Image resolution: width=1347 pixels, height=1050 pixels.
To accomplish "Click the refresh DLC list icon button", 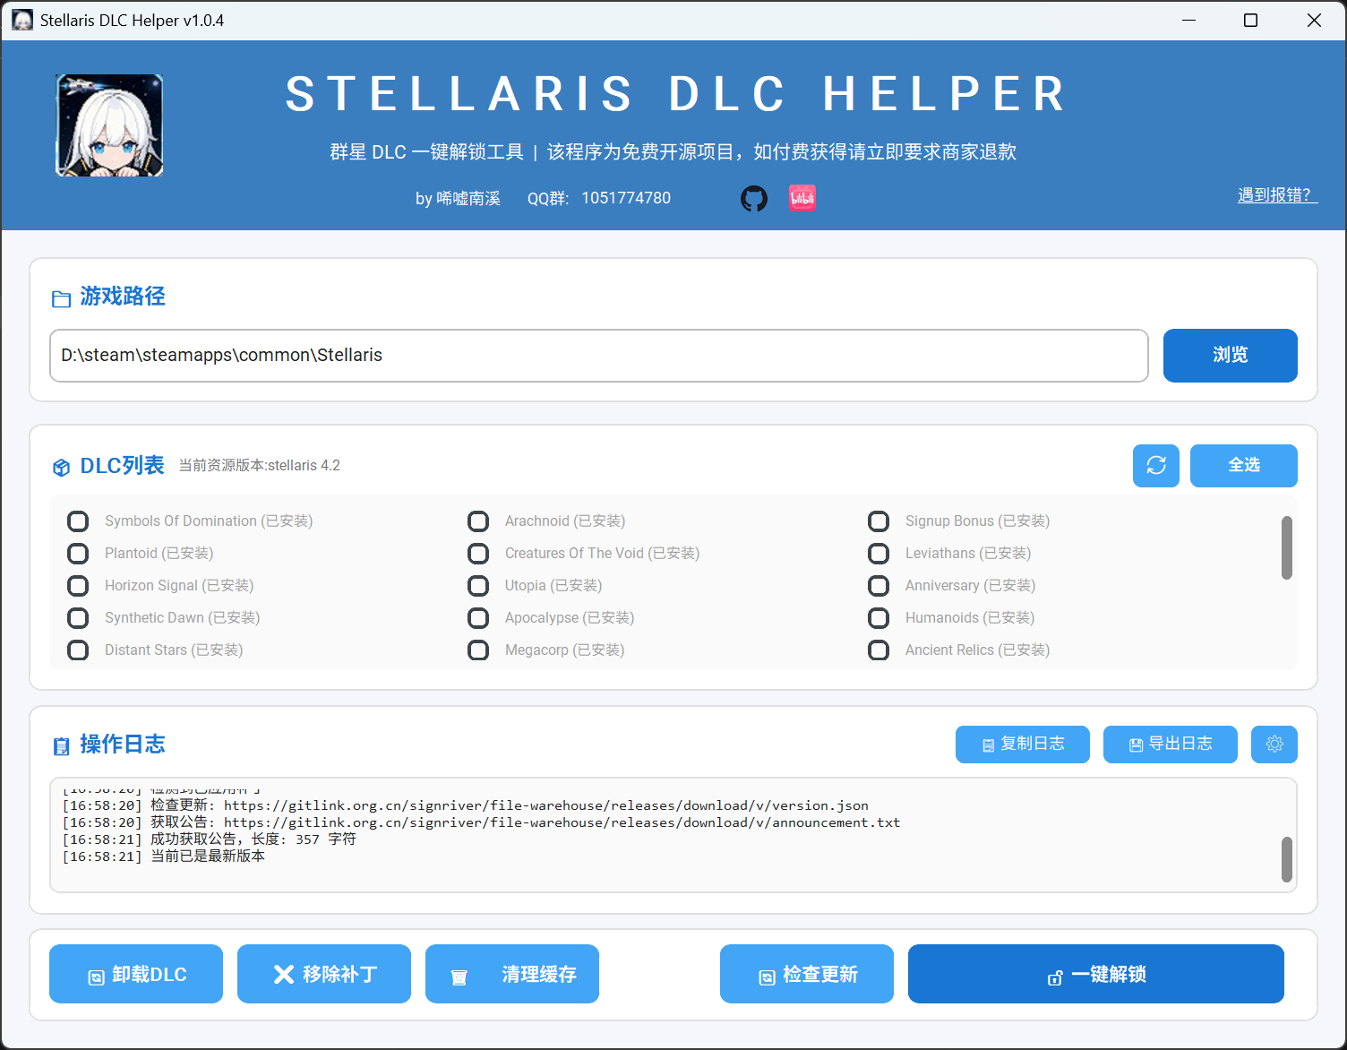I will [1156, 466].
